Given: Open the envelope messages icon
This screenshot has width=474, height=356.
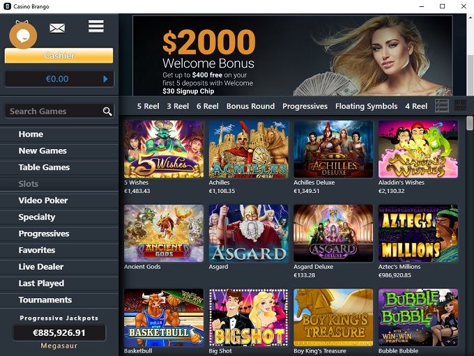Looking at the screenshot, I should [57, 29].
